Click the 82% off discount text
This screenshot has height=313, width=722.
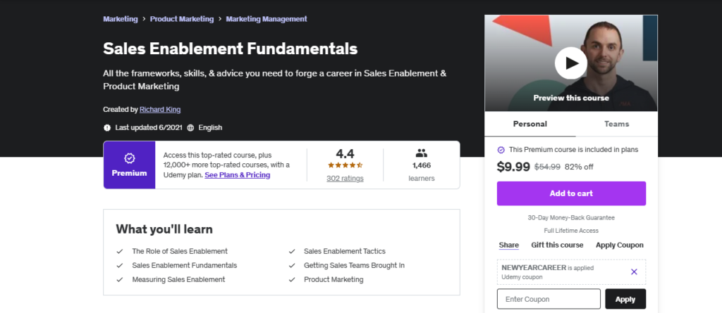tap(579, 167)
